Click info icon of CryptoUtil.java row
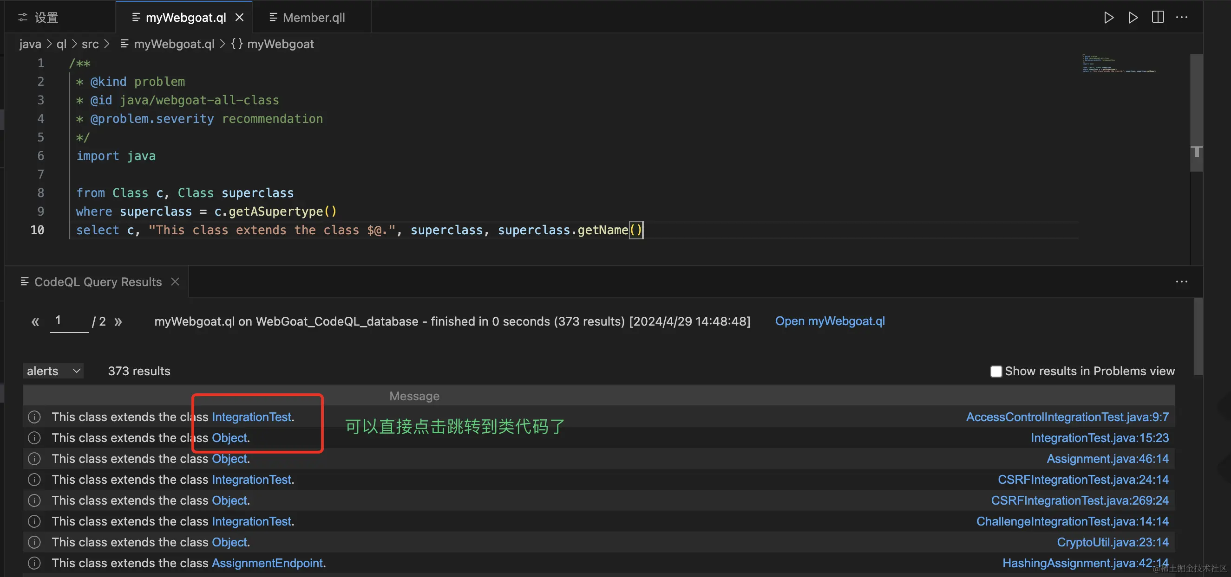1231x577 pixels. click(34, 542)
